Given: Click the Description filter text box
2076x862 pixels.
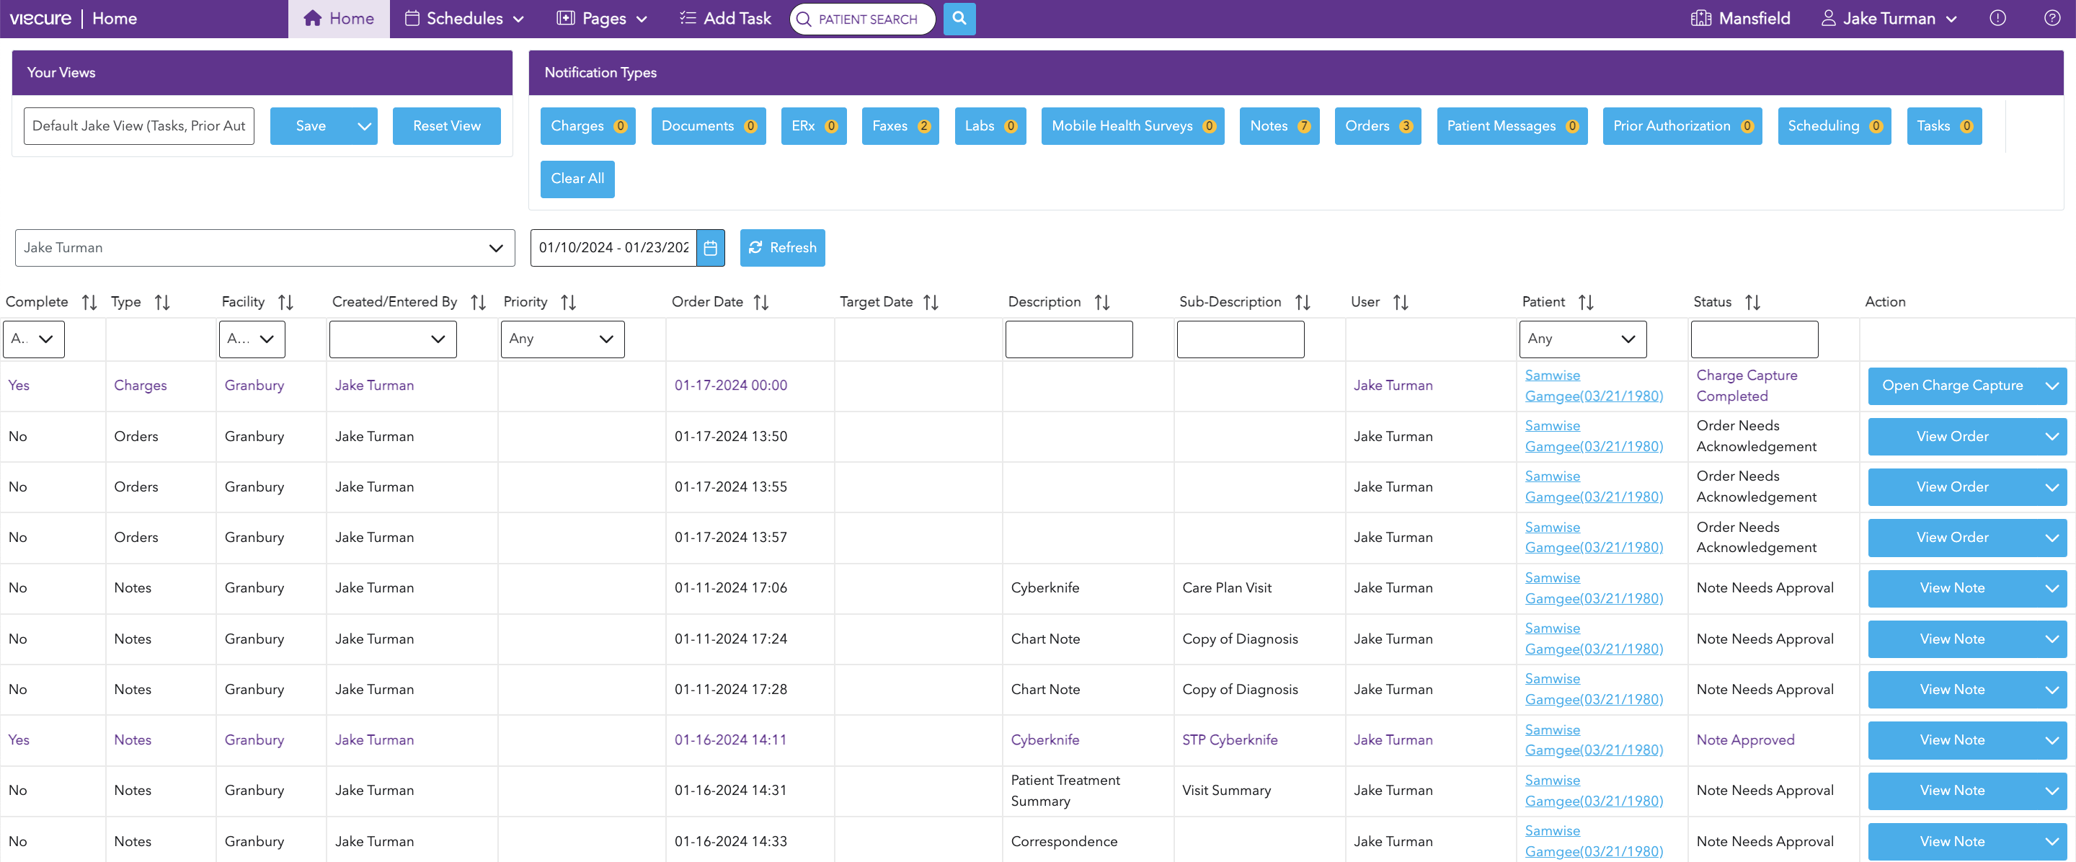Looking at the screenshot, I should [x=1068, y=339].
